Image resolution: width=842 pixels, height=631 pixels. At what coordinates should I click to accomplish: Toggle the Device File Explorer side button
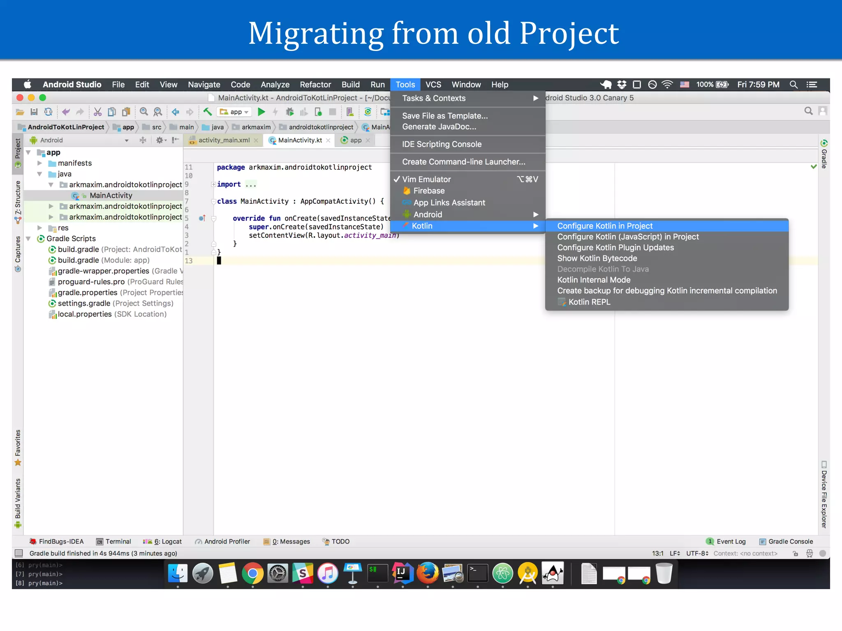tap(824, 494)
